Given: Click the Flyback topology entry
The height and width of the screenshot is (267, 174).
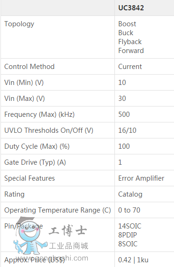Looking at the screenshot, I should pyautogui.click(x=130, y=42).
